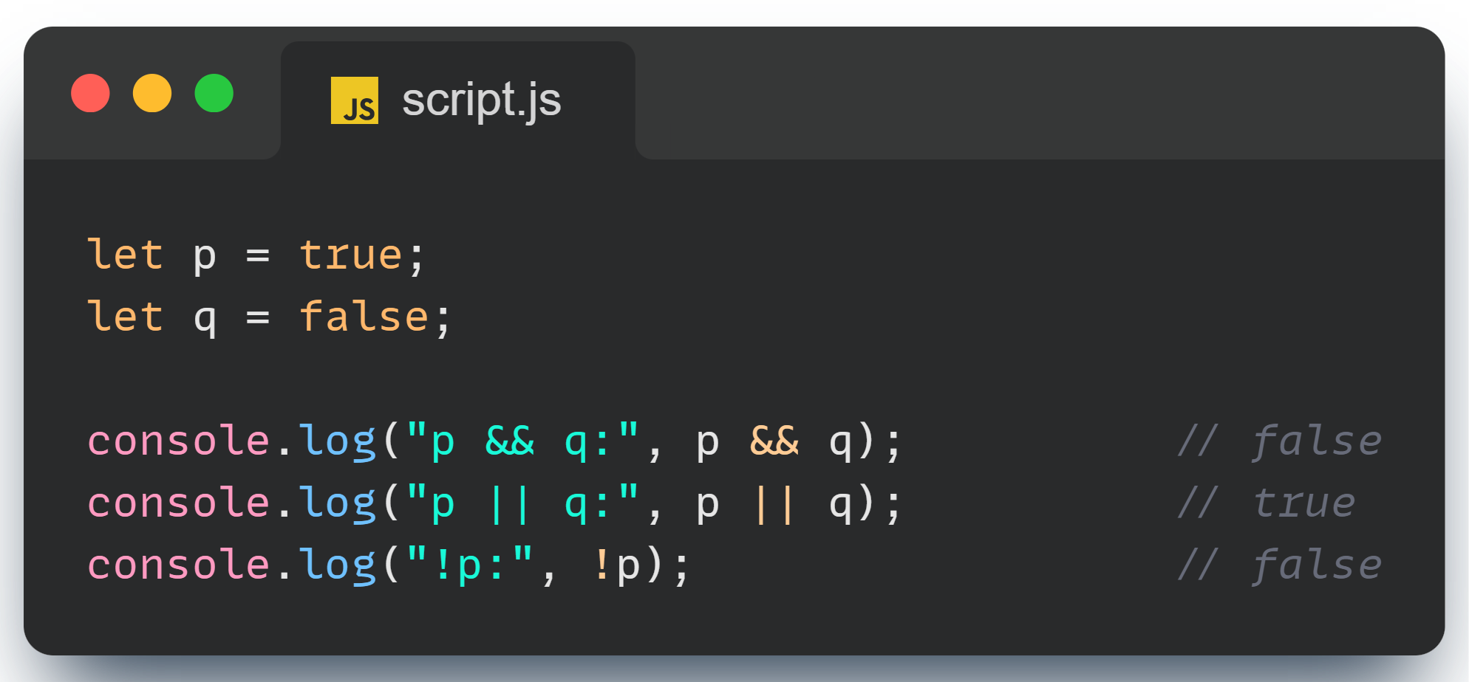Click 'console' on the !p log line

(x=178, y=565)
